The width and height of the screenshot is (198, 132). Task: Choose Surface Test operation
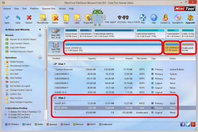click(16, 94)
